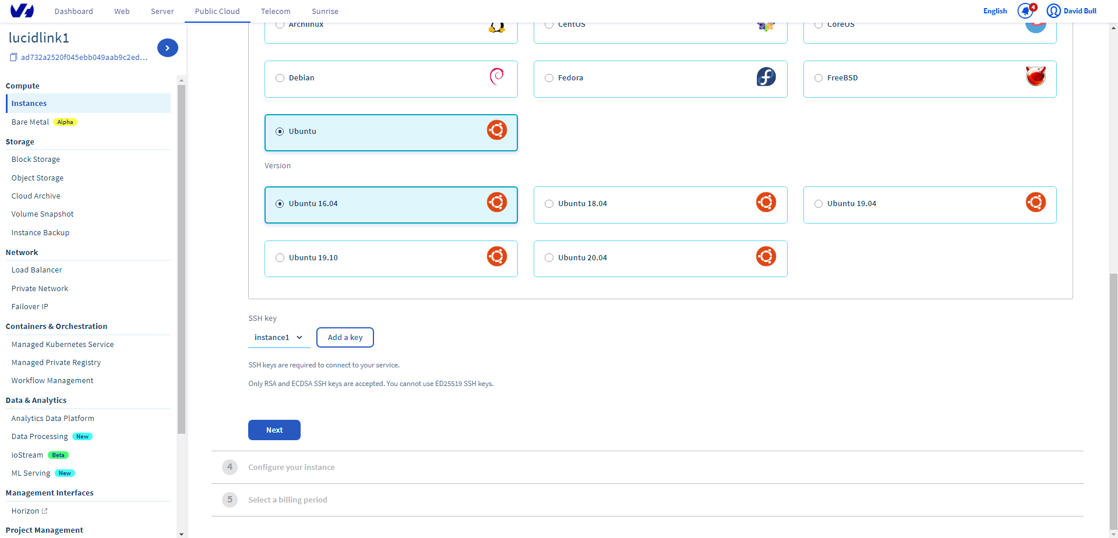Choose Ubuntu 19.04 version radio

click(819, 204)
